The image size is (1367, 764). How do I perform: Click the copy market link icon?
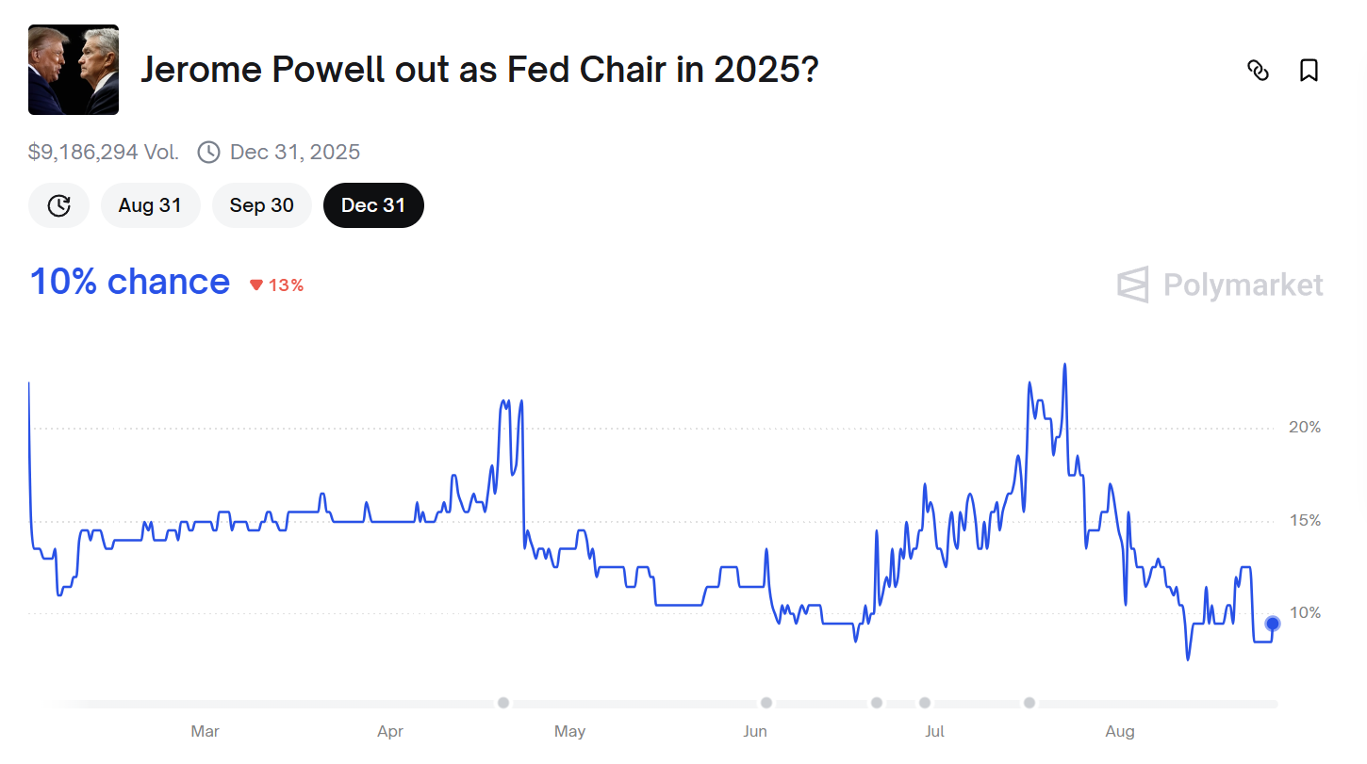[x=1259, y=71]
